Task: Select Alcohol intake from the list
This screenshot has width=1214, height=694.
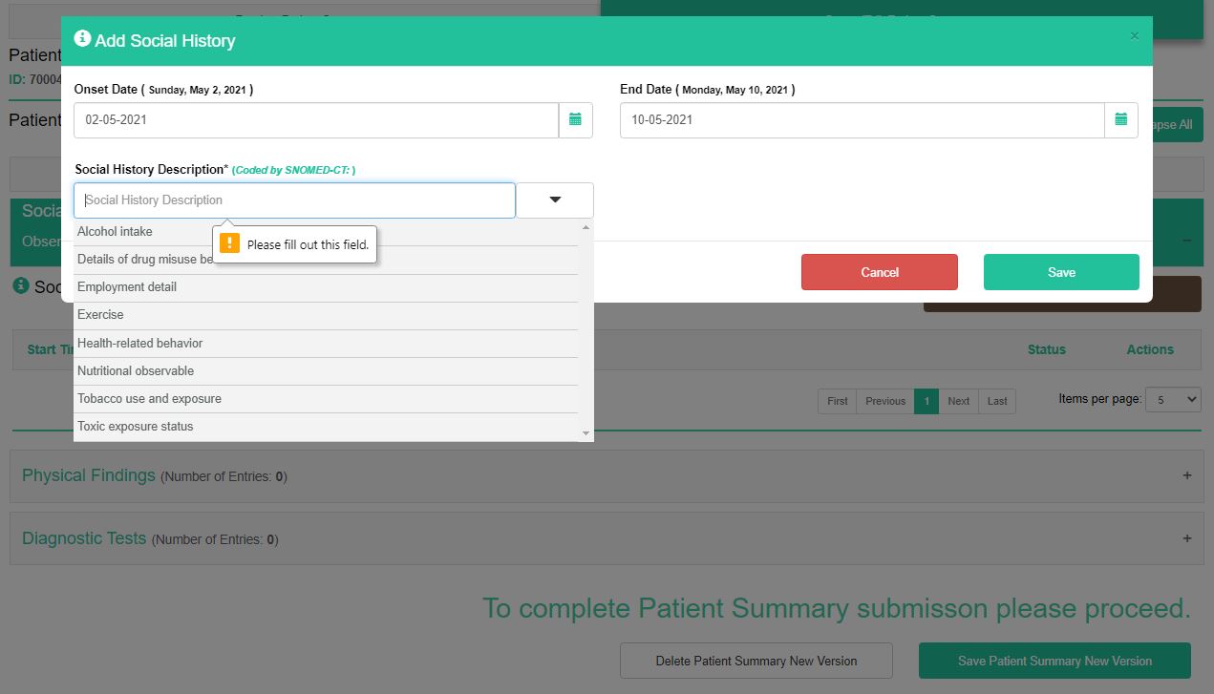Action: [115, 232]
